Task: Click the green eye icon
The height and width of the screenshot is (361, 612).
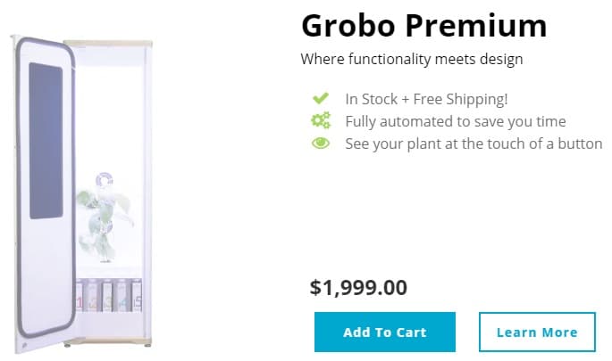Action: point(320,144)
